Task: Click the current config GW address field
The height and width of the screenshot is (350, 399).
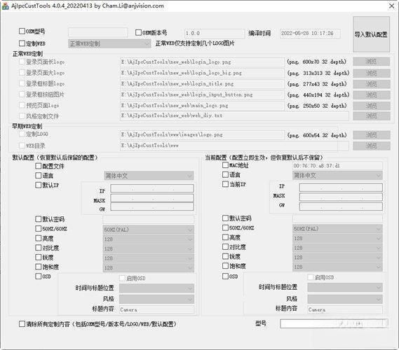Action: tap(341, 206)
